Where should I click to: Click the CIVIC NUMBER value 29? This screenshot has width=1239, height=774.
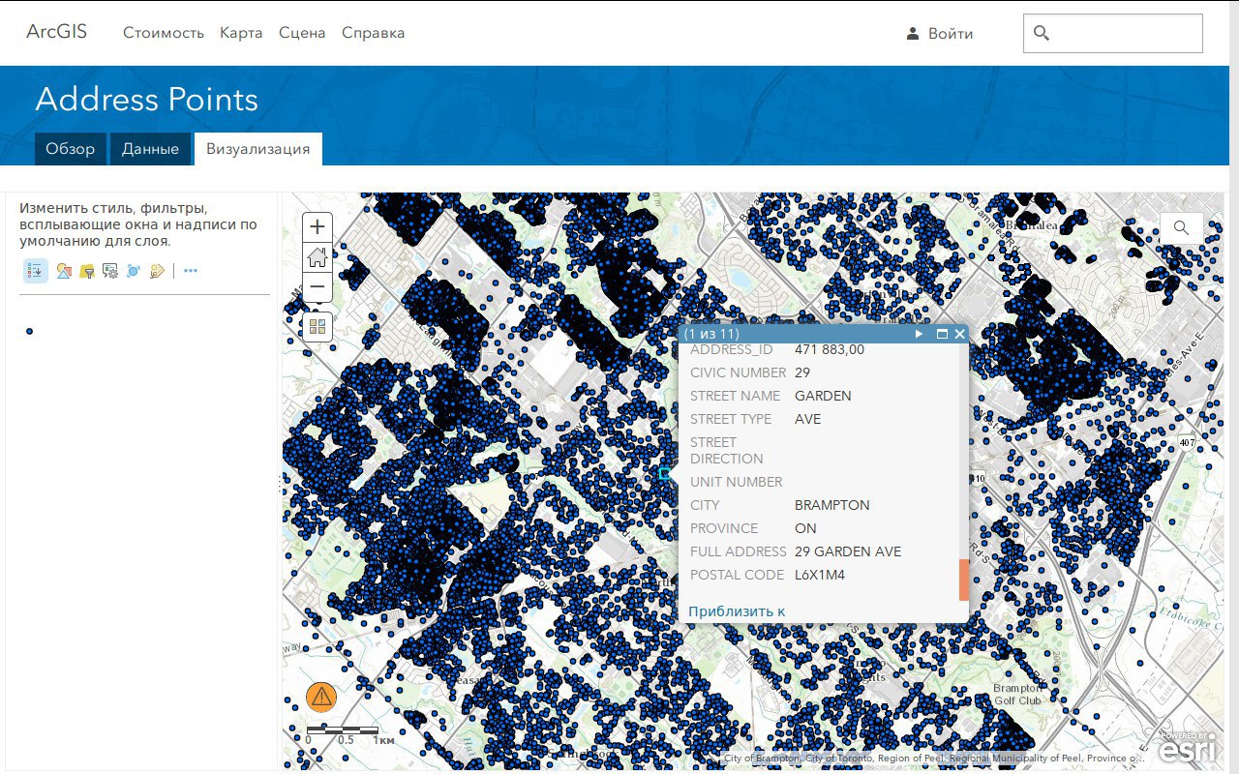tap(802, 372)
